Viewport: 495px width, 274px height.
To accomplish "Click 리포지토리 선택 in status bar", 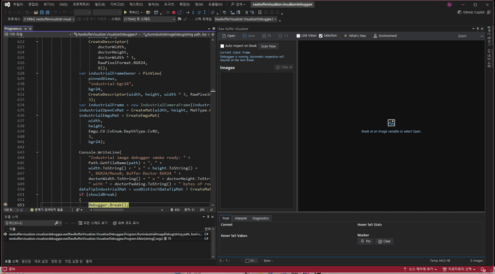I will pos(459,269).
